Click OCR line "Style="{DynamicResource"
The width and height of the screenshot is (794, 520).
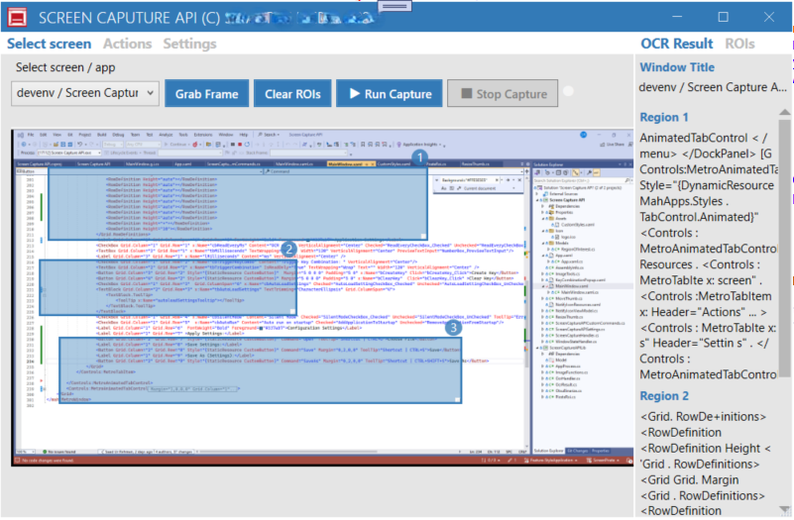click(x=707, y=185)
